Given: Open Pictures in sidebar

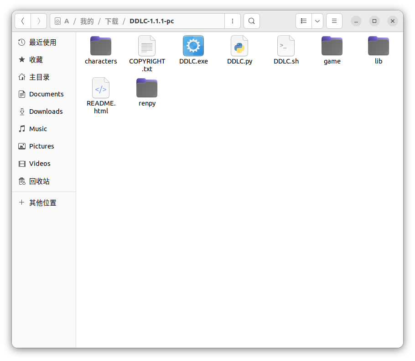Looking at the screenshot, I should (44, 146).
